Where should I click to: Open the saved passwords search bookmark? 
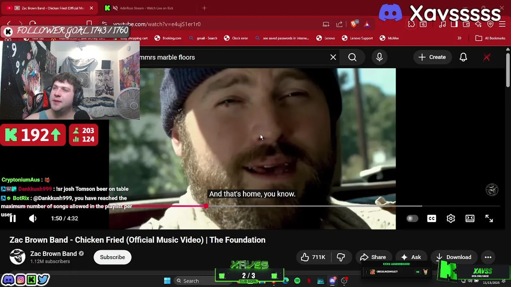click(x=282, y=38)
